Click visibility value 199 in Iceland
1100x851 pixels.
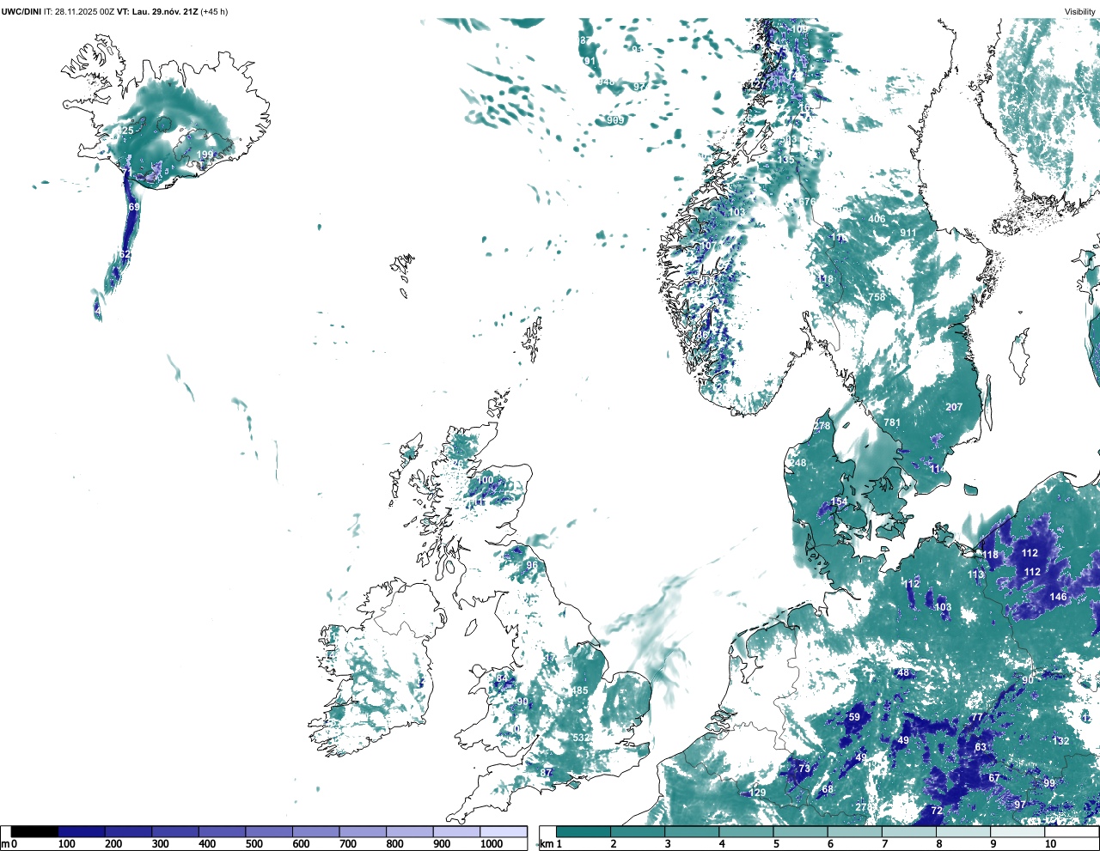[205, 155]
